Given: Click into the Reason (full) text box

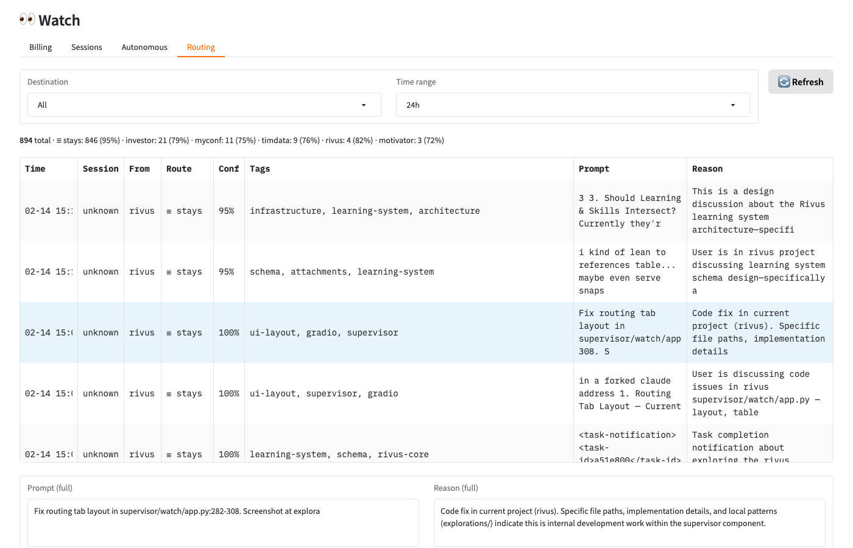Looking at the screenshot, I should (629, 522).
